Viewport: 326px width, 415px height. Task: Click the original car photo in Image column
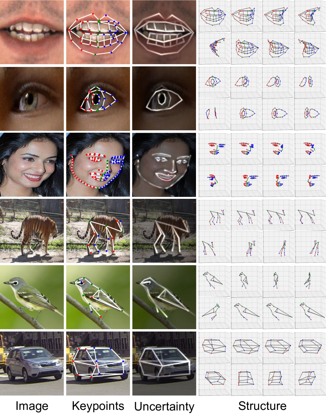pos(32,364)
